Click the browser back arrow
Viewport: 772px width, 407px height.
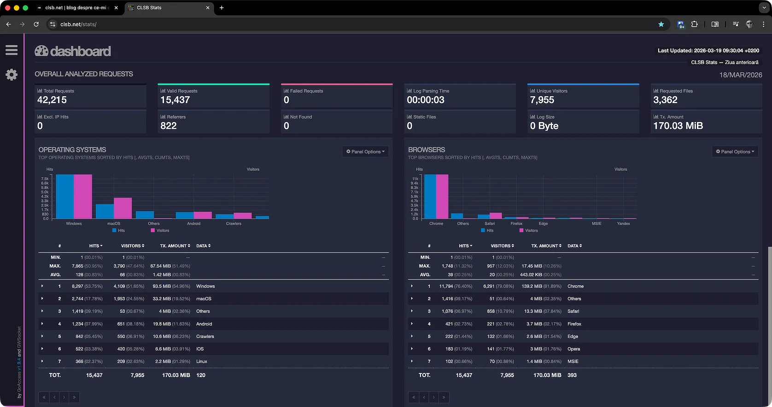coord(8,24)
